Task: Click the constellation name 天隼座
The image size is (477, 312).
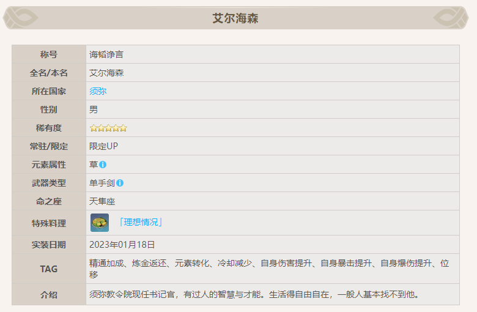Action: (x=102, y=201)
